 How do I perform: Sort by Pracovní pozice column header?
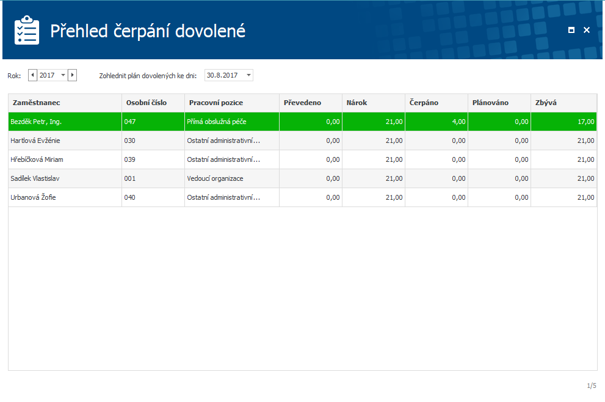(x=232, y=103)
